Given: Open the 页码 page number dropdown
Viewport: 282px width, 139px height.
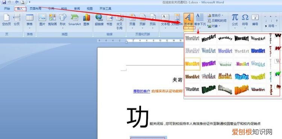Looking at the screenshot, I should tap(153, 28).
